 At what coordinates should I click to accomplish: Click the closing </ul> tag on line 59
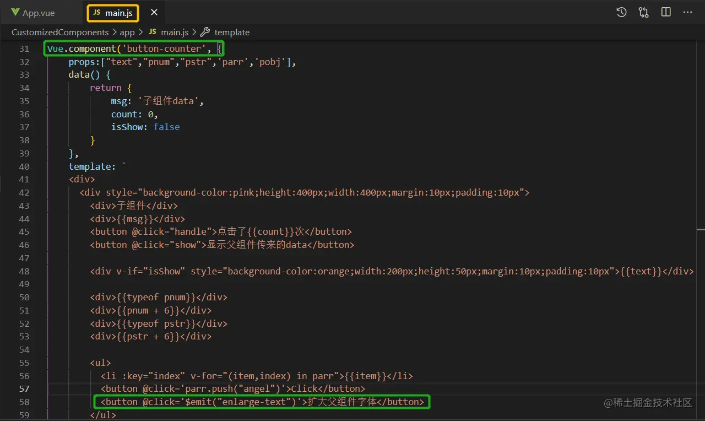103,415
